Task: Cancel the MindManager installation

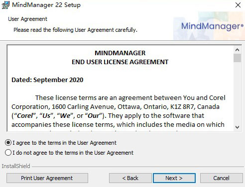Action: point(222,178)
